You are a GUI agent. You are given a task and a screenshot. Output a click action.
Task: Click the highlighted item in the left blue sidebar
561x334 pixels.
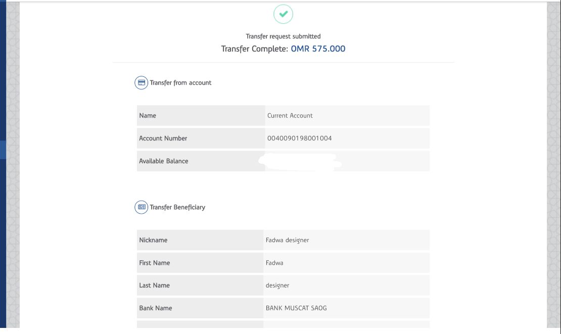[x=3, y=150]
